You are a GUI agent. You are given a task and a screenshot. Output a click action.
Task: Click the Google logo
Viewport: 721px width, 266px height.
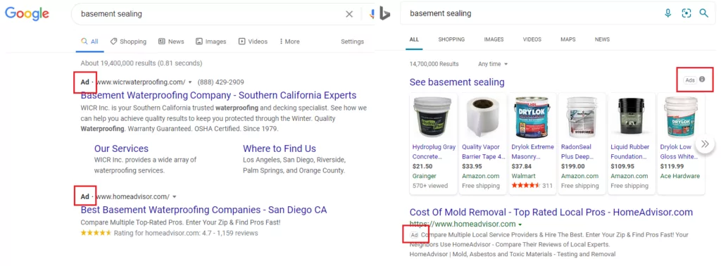point(27,14)
